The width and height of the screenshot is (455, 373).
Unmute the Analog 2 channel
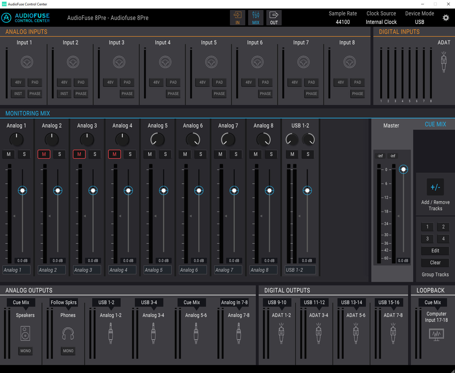(44, 154)
